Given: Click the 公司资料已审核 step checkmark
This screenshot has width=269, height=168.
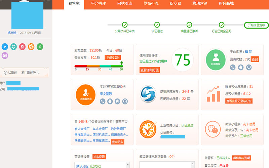Looking at the screenshot, I should tap(125, 25).
